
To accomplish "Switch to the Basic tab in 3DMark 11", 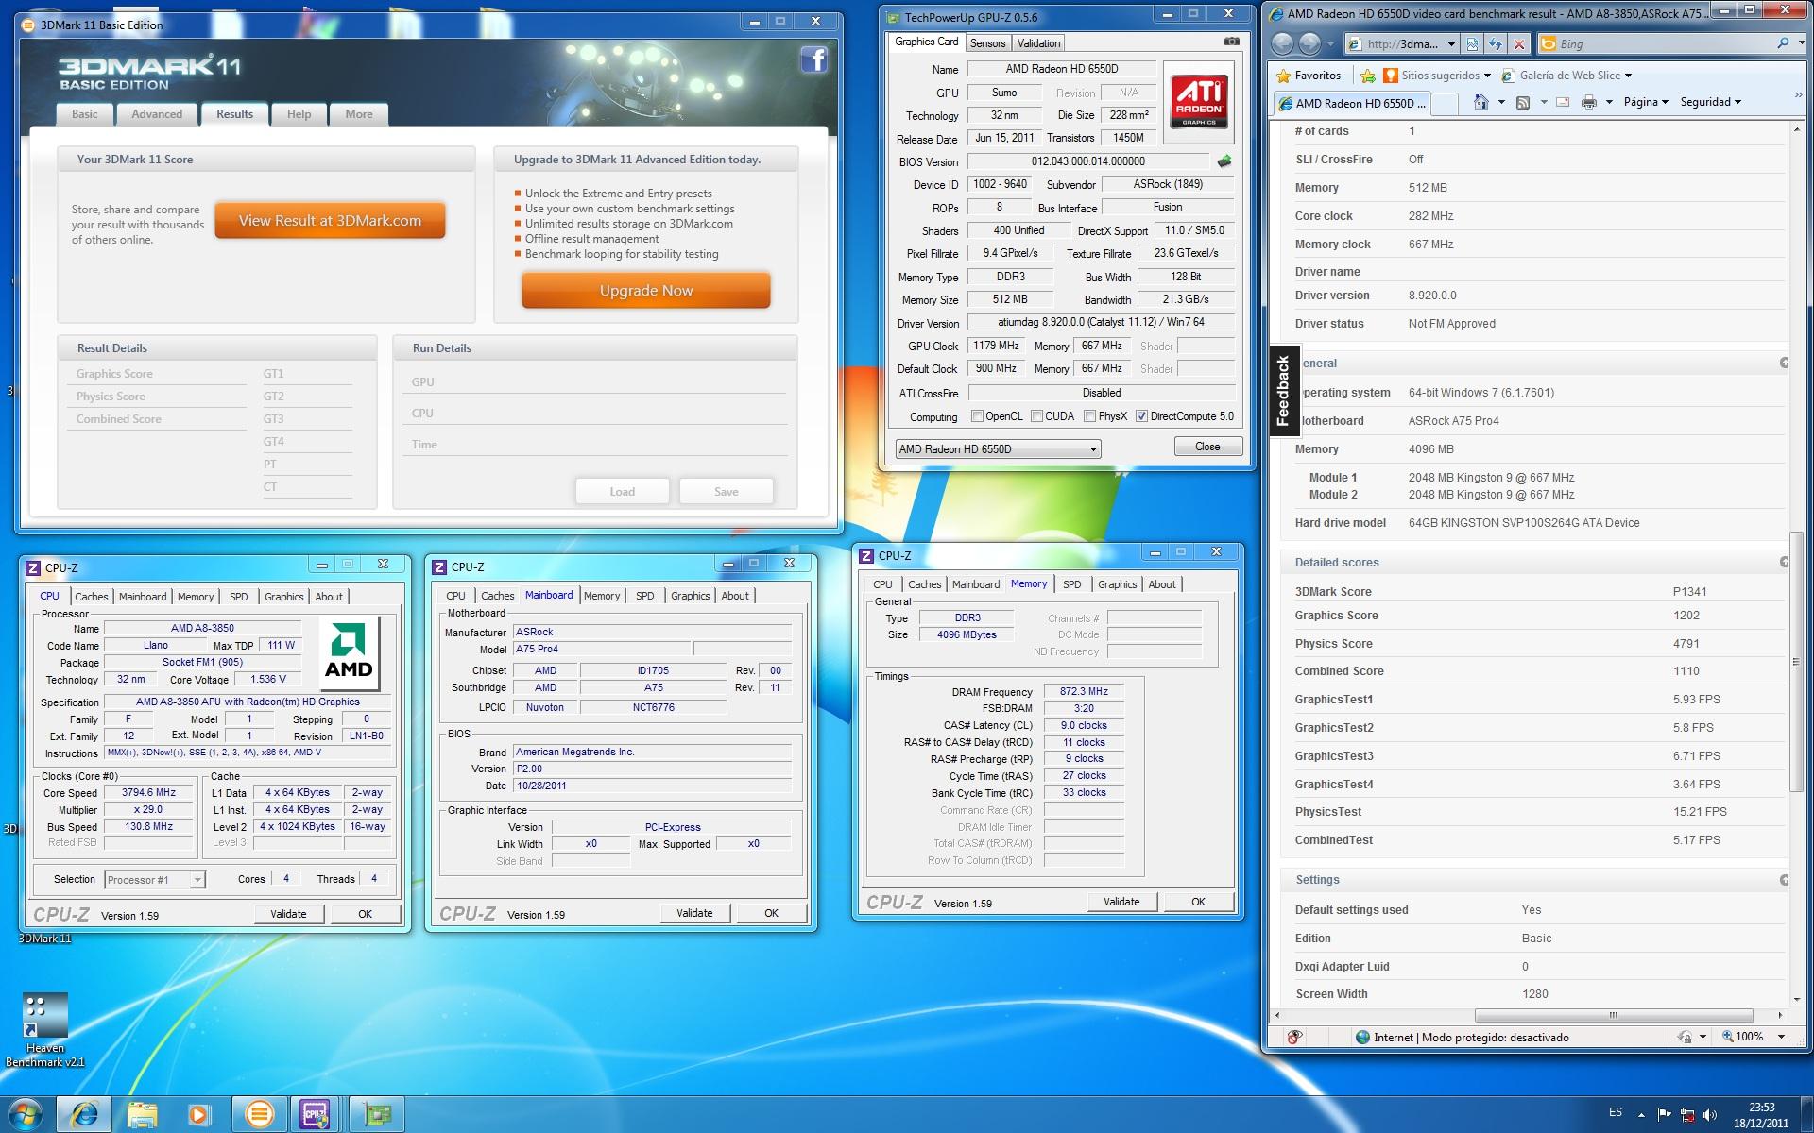I will 84,114.
